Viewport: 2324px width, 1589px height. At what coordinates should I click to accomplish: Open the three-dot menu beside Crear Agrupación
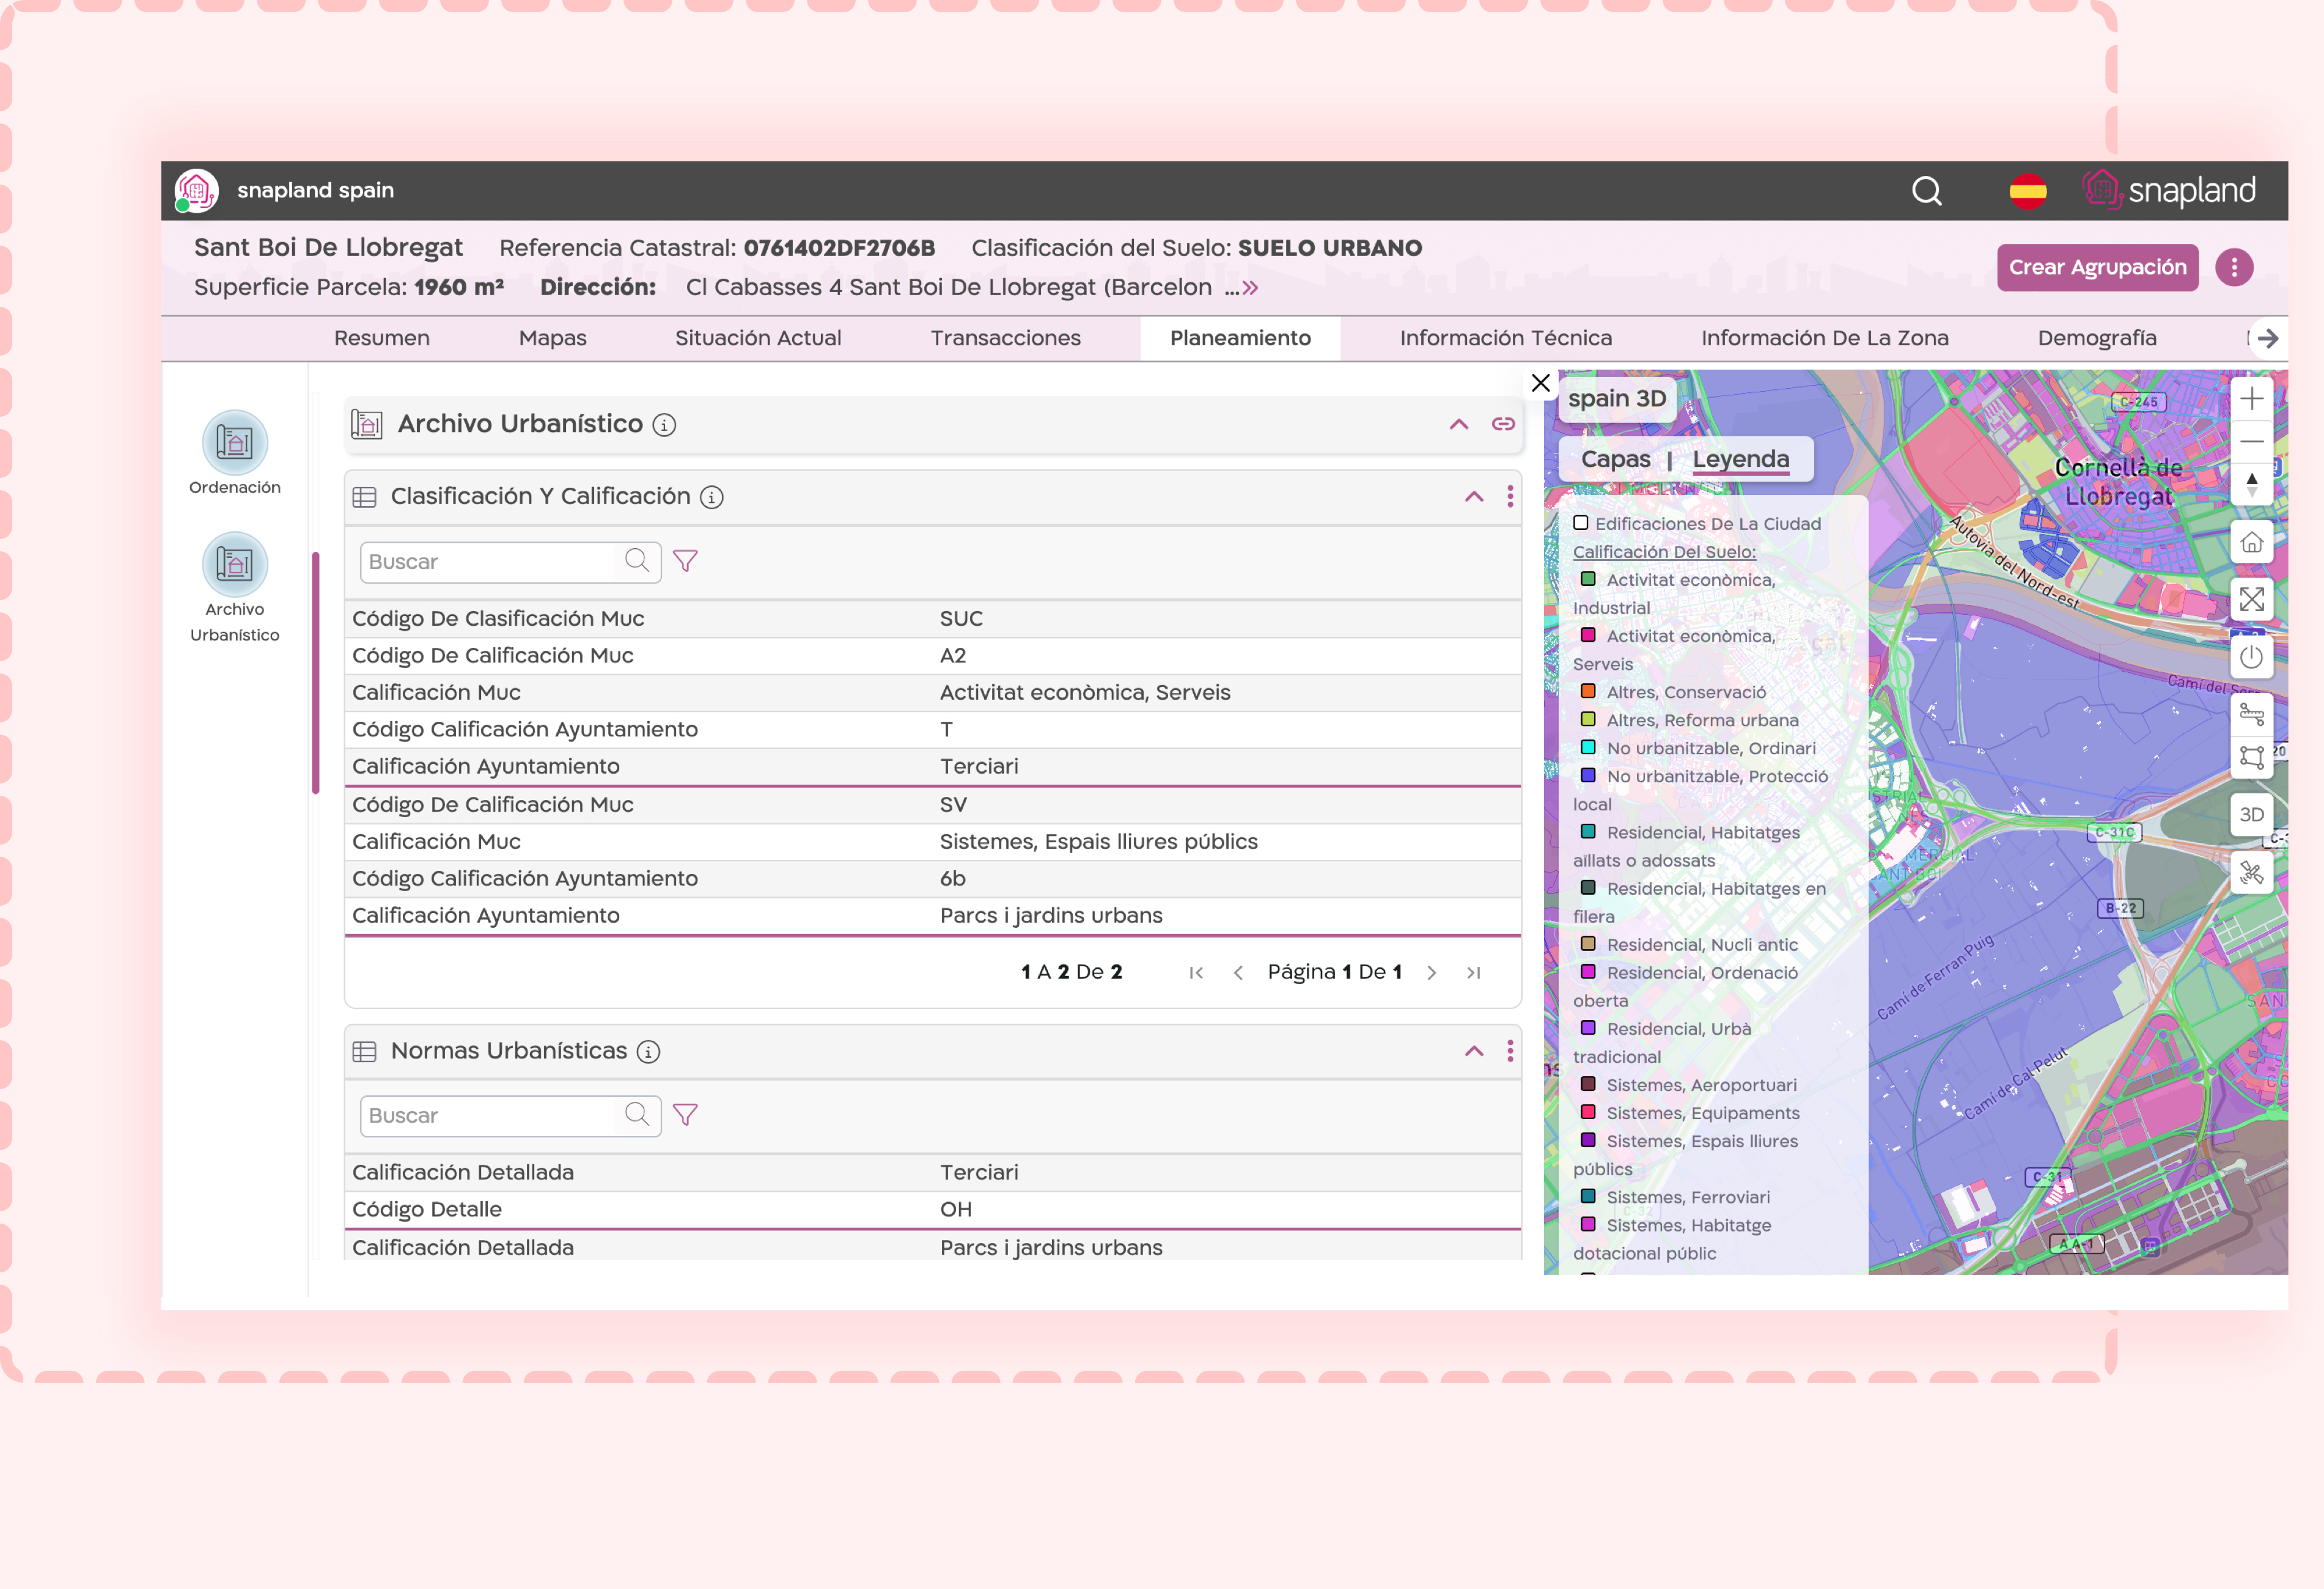(2233, 268)
